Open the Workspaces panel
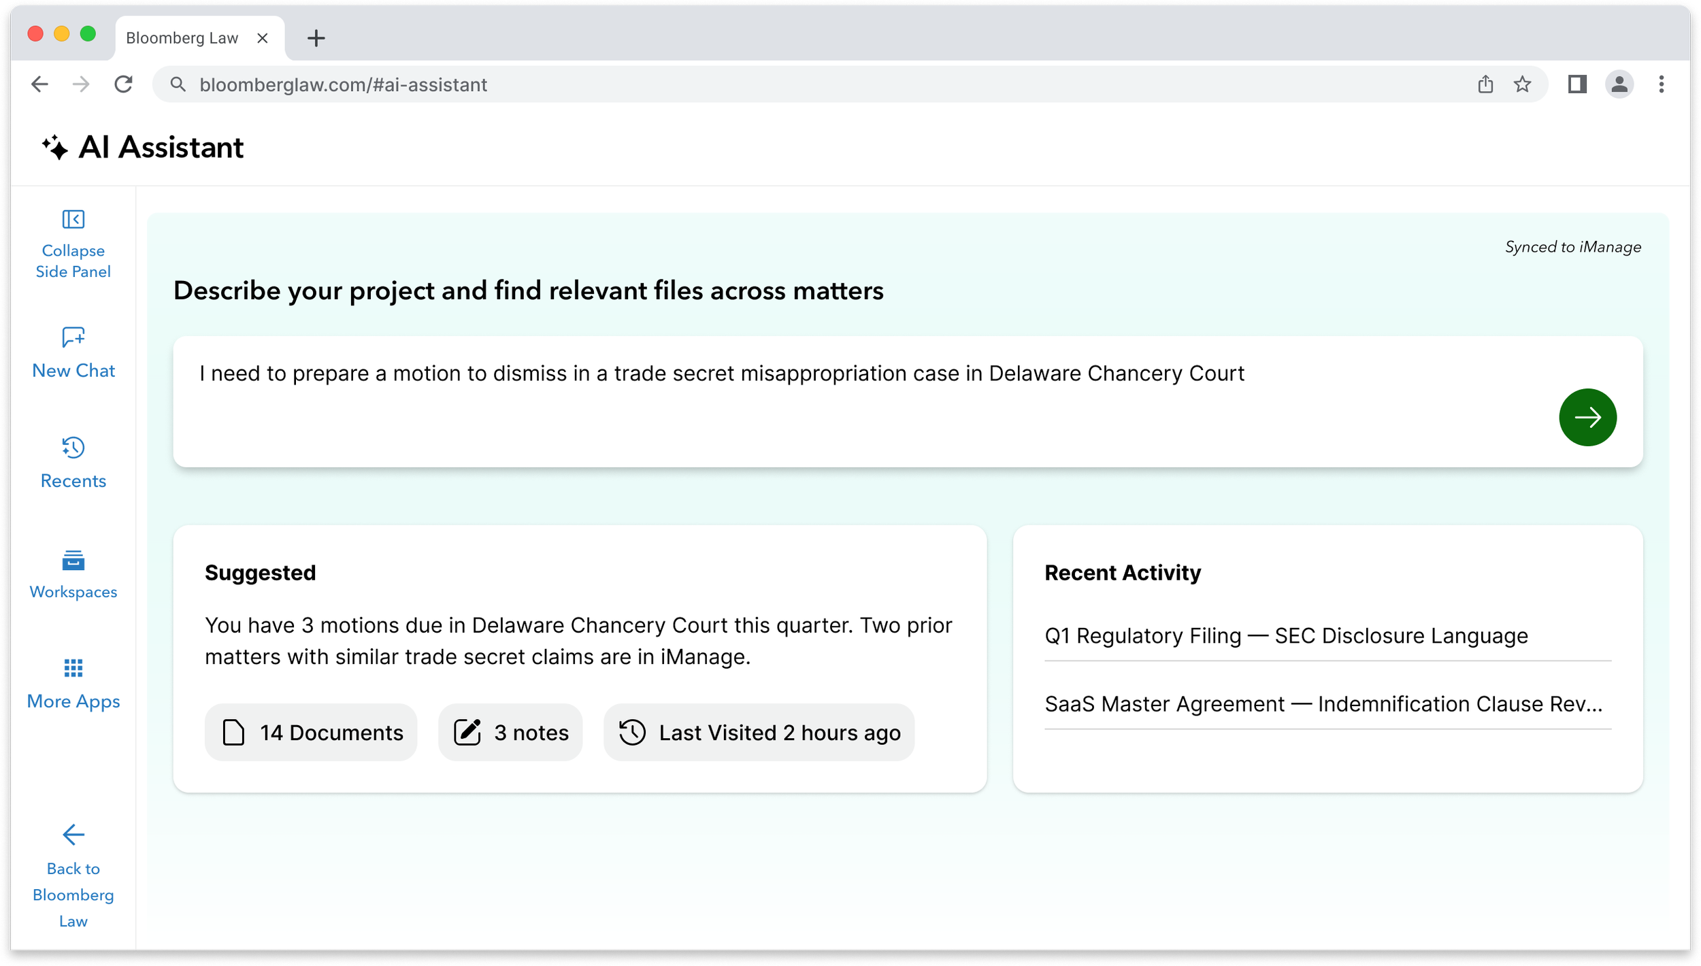Viewport: 1701px width, 966px height. click(x=72, y=575)
